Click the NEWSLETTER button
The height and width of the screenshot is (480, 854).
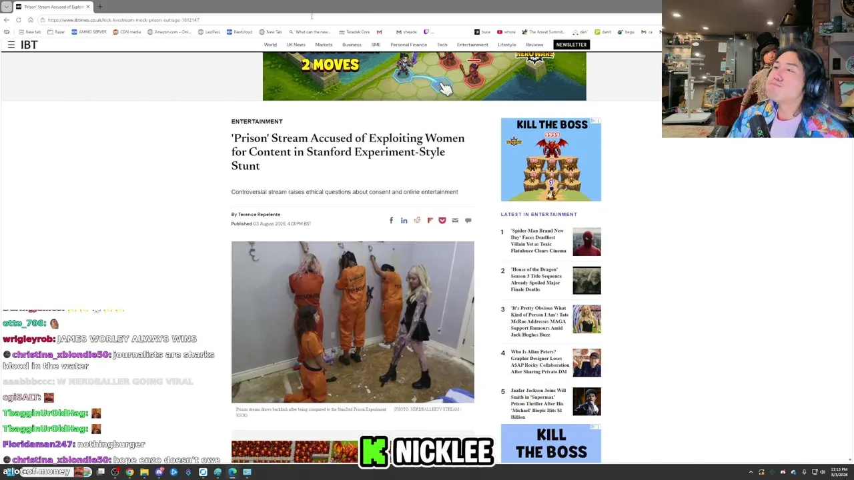[x=571, y=45]
